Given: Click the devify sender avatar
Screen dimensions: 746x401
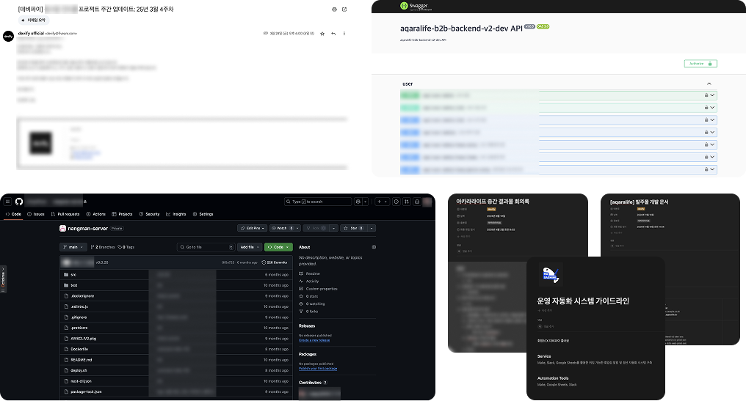Looking at the screenshot, I should 9,36.
